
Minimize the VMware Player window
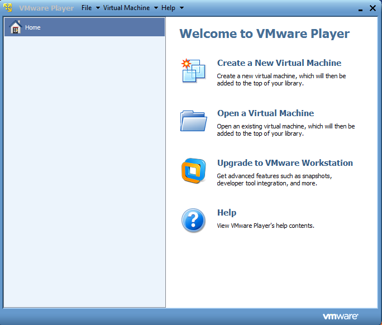(x=360, y=9)
